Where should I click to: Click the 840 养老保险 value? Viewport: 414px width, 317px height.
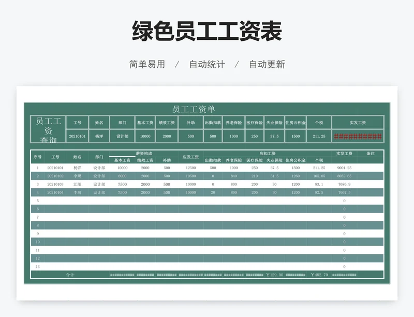234,176
